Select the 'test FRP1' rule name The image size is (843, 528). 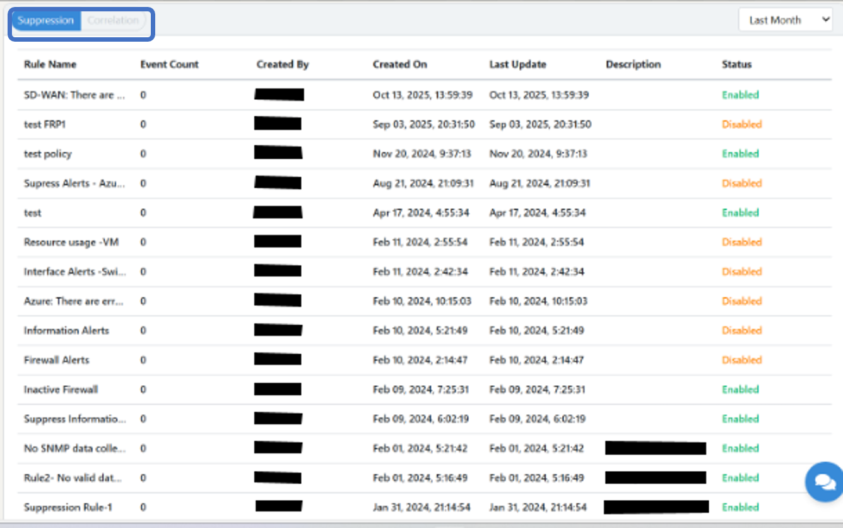tap(45, 124)
